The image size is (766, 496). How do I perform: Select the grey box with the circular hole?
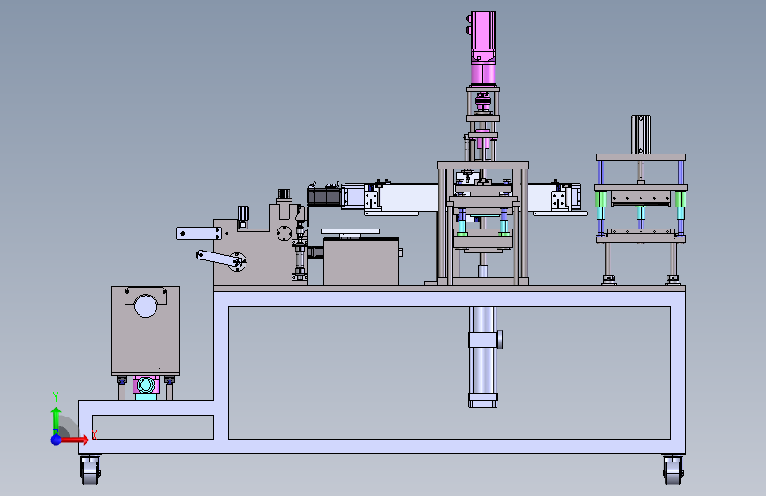146,330
